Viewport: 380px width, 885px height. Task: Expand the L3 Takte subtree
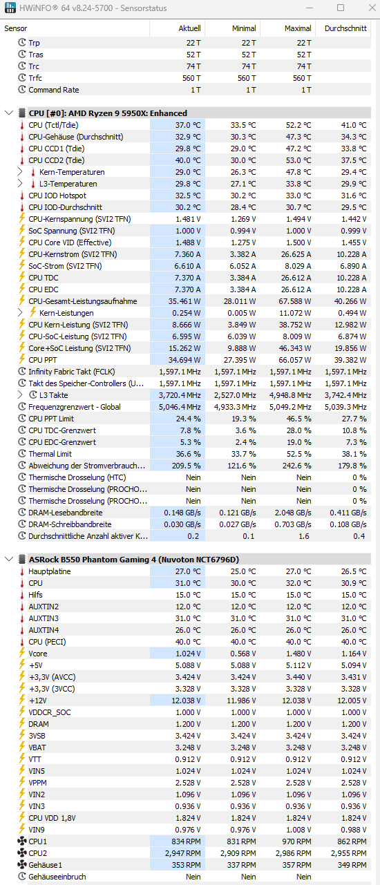(x=20, y=395)
